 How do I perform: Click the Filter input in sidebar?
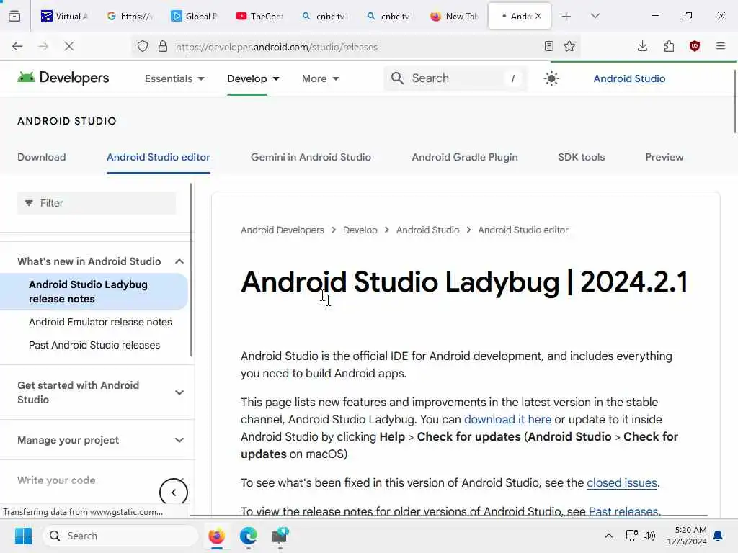tap(97, 203)
